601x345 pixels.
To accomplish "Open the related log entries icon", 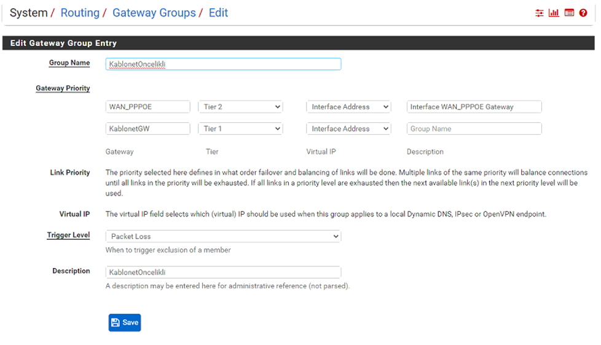I will (569, 13).
